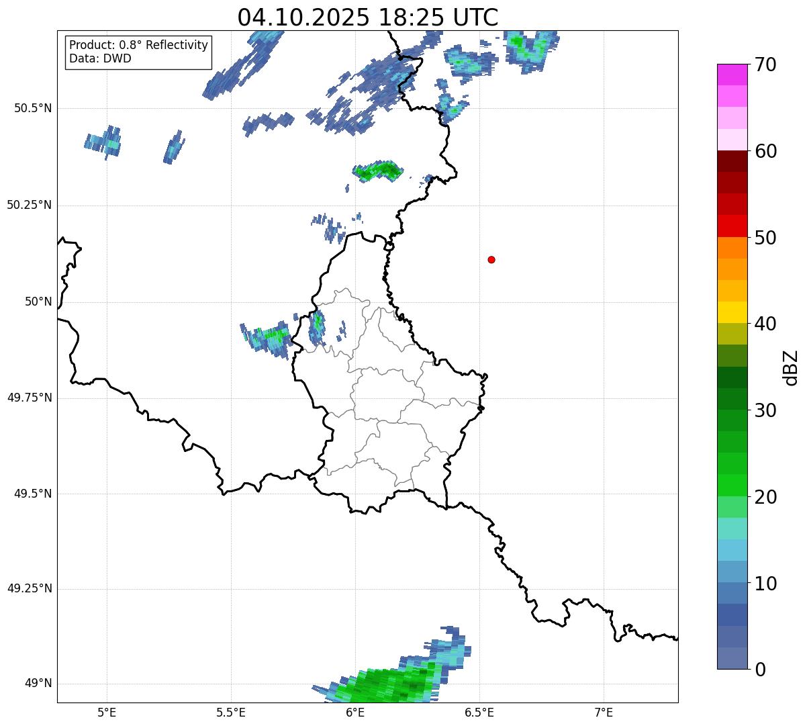Click the longitude label 5°E
Screen dimensions: 807x726
tap(107, 712)
